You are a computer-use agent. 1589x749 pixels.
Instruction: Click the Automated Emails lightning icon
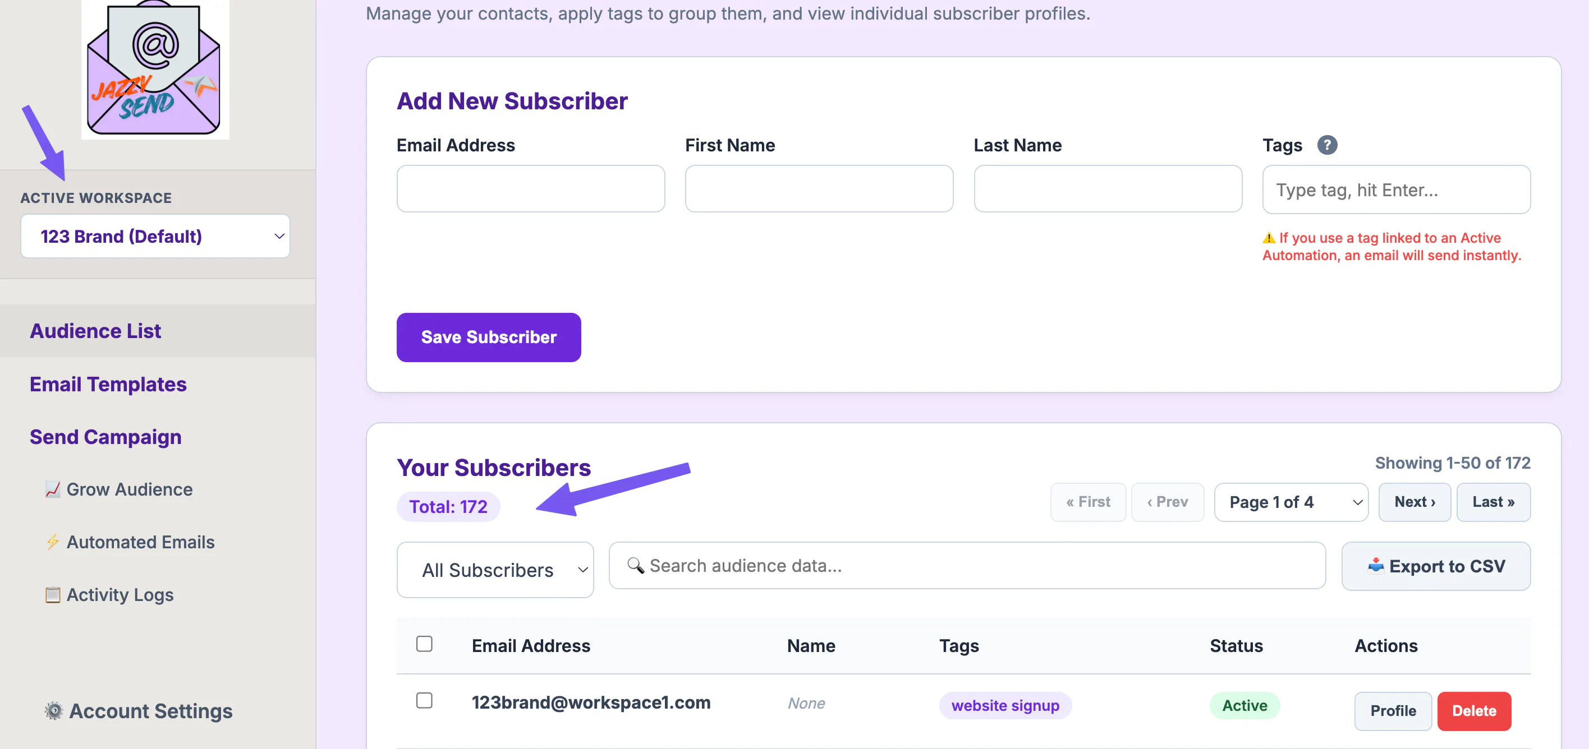click(x=52, y=542)
